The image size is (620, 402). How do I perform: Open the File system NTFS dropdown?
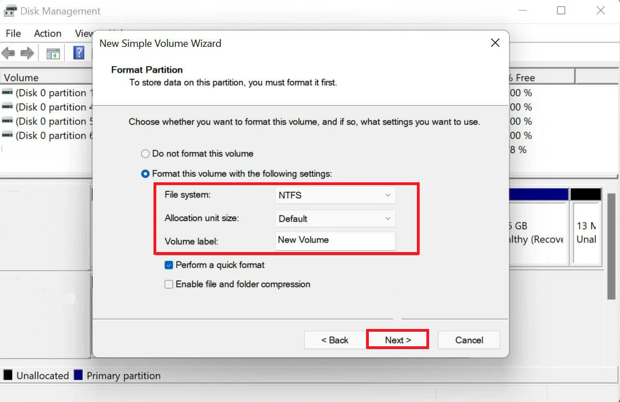coord(335,195)
